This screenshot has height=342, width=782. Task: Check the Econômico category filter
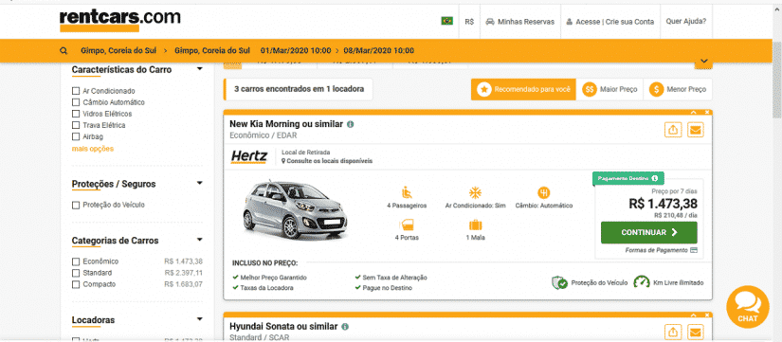[76, 261]
